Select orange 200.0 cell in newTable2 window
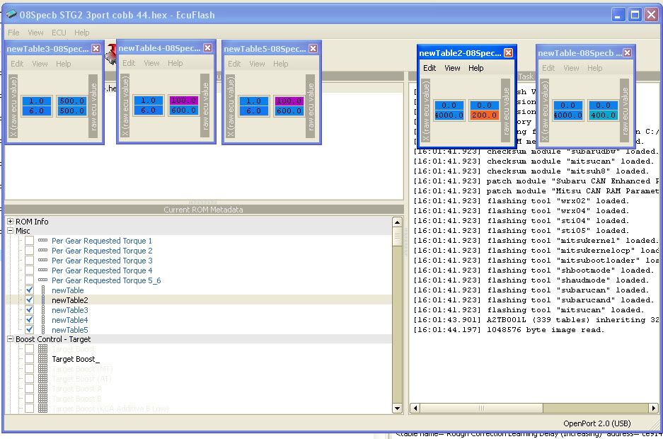The width and height of the screenshot is (663, 439). pos(485,115)
